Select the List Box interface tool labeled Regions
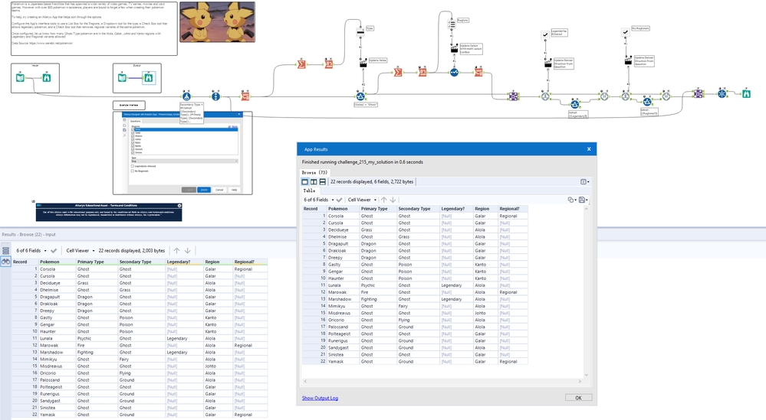This screenshot has height=420, width=766. (452, 24)
